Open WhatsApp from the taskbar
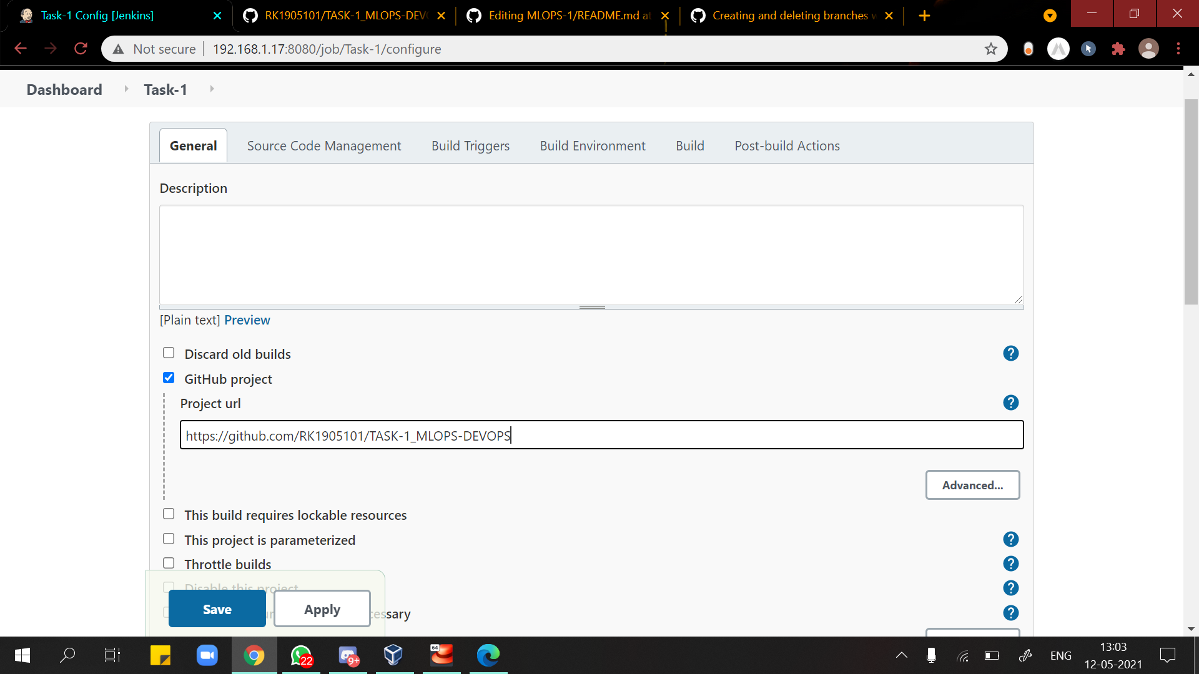 tap(300, 655)
